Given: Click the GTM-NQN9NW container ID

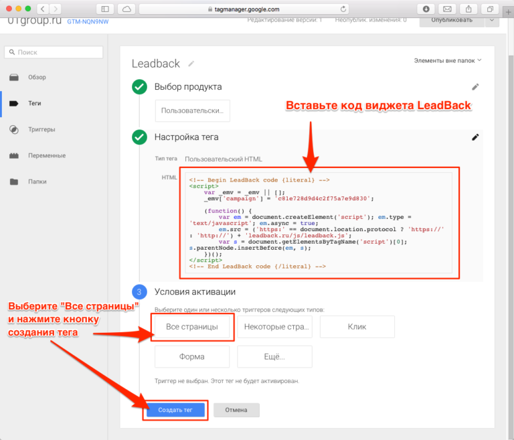Looking at the screenshot, I should tap(88, 21).
